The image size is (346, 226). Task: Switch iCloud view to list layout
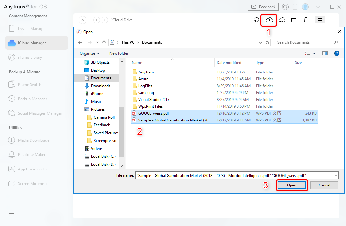331,20
